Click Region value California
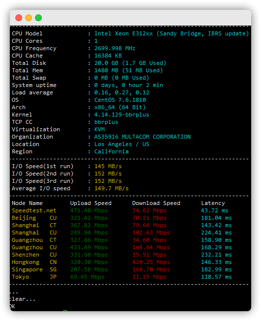 [112, 151]
